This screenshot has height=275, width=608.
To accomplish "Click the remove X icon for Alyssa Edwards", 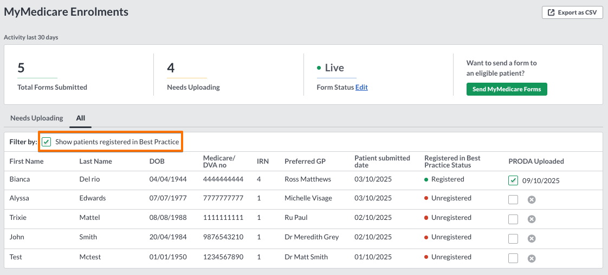I will [532, 199].
